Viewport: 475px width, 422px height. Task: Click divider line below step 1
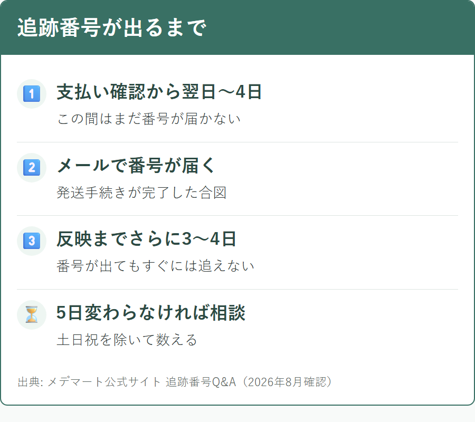tap(237, 142)
